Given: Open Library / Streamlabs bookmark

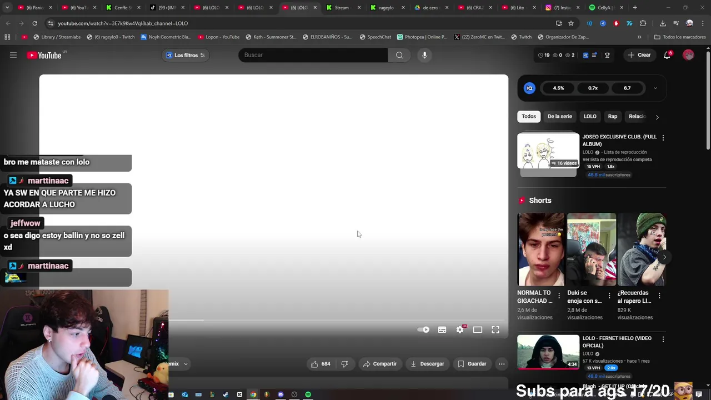Looking at the screenshot, I should tap(57, 37).
